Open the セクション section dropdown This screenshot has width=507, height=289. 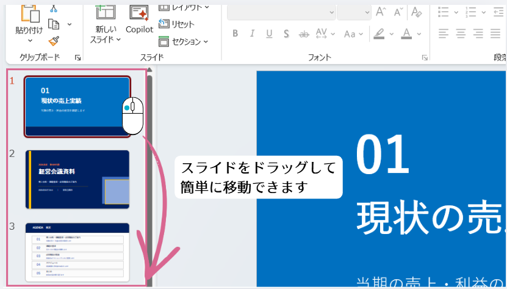click(x=183, y=42)
